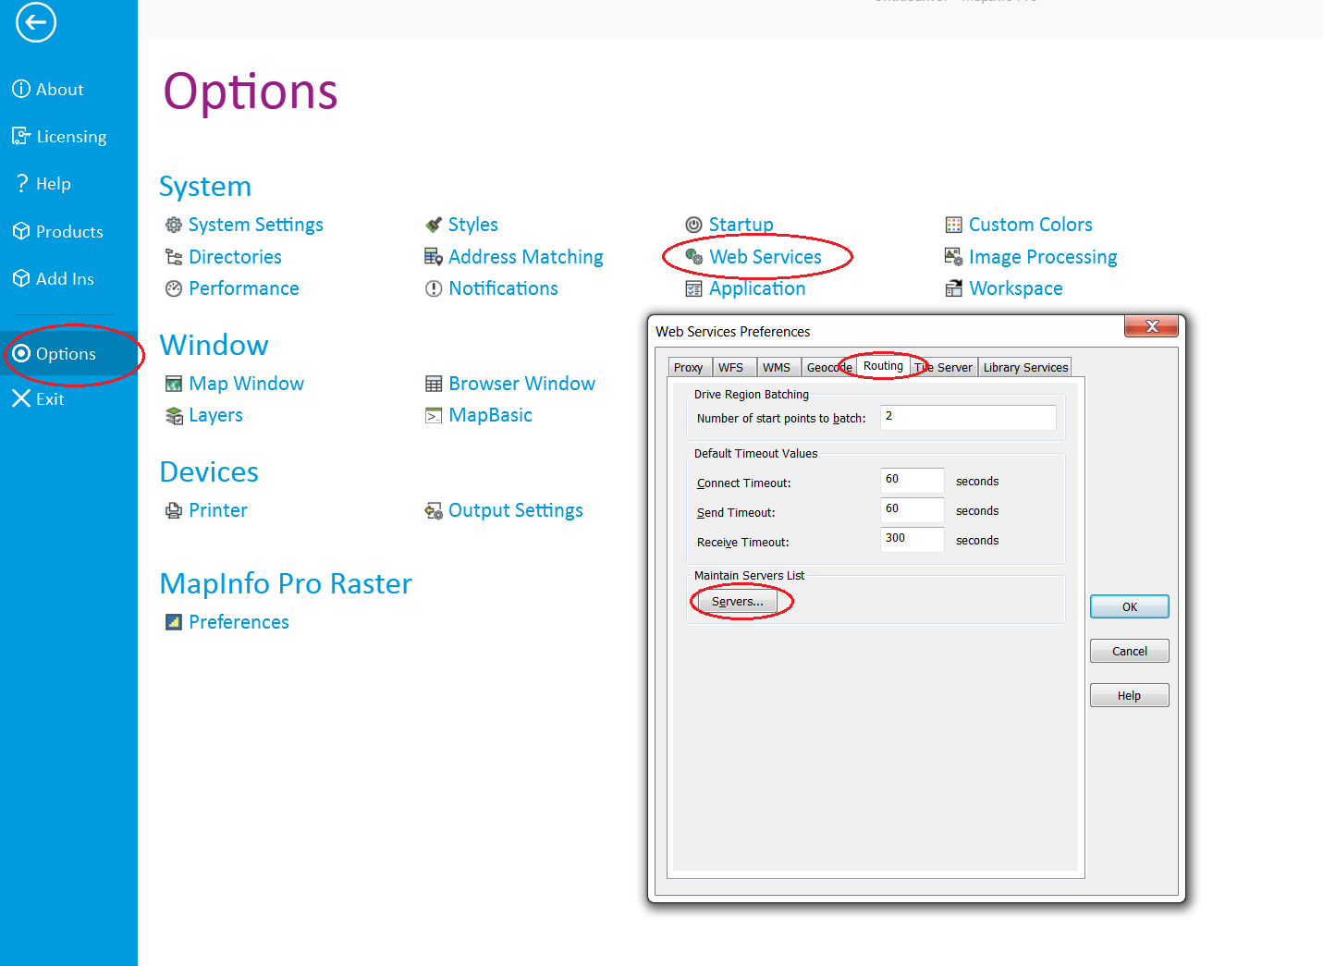
Task: Click the back arrow icon
Action: click(x=36, y=22)
